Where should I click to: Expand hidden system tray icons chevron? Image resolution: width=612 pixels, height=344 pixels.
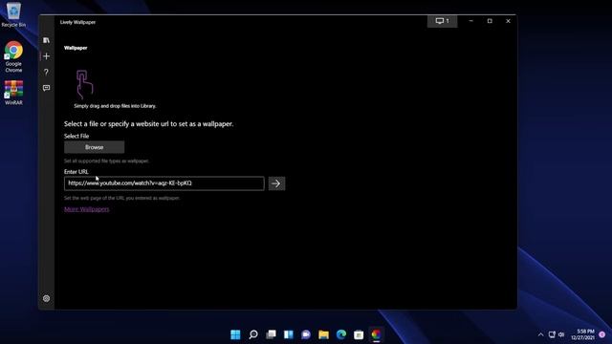point(540,334)
